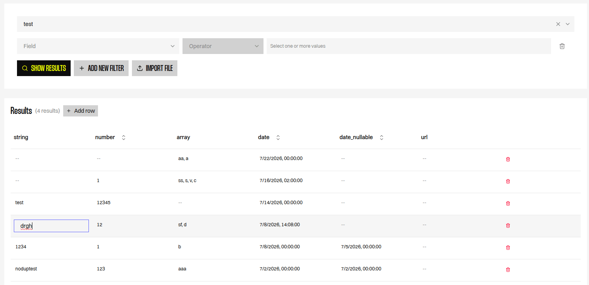Image resolution: width=589 pixels, height=285 pixels.
Task: Open the Operator dropdown
Action: 223,46
